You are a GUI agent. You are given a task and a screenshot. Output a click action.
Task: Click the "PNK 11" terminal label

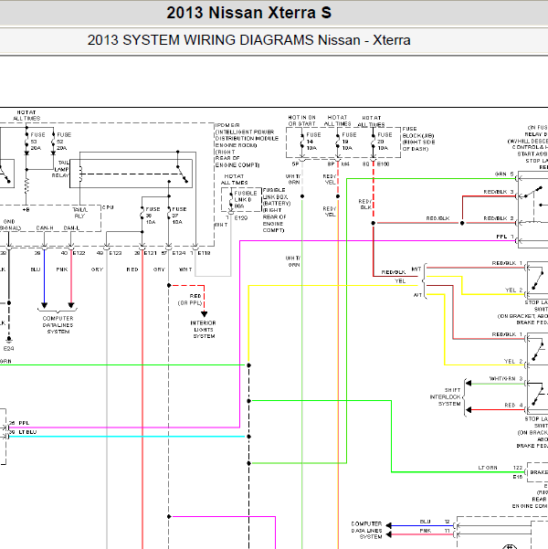click(x=434, y=531)
